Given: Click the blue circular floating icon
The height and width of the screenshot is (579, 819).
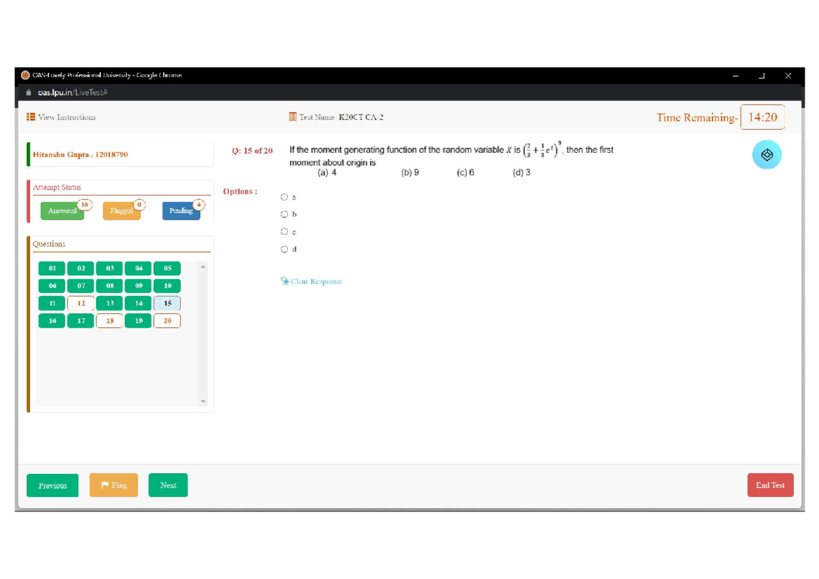Looking at the screenshot, I should tap(766, 155).
